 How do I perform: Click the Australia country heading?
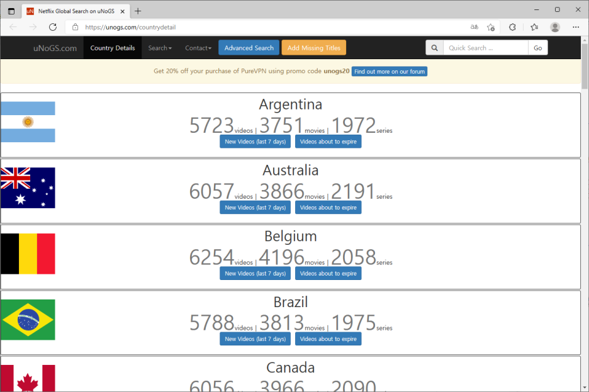coord(291,170)
